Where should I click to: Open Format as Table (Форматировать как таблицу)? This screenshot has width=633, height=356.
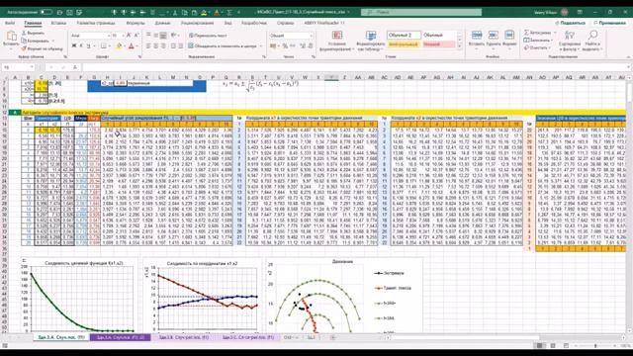[x=371, y=41]
